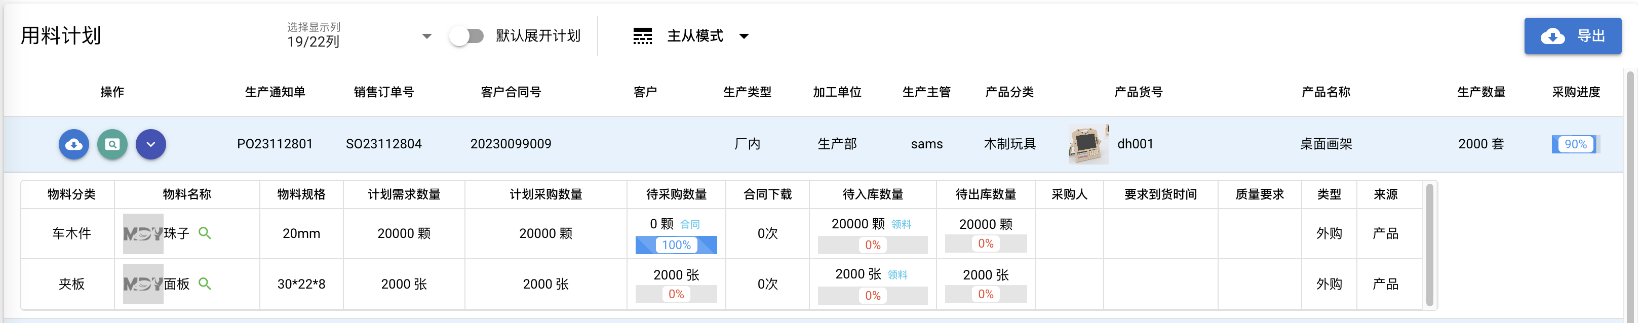Click the materials sub-table vertical scrollbar
Image resolution: width=1638 pixels, height=323 pixels.
[x=1429, y=245]
